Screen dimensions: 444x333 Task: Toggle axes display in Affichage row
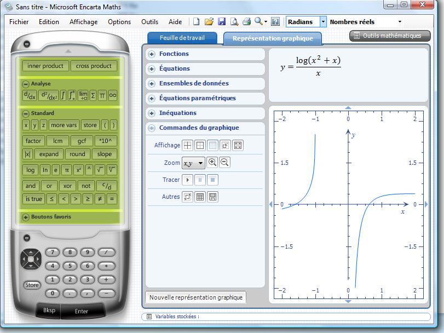[x=187, y=146]
